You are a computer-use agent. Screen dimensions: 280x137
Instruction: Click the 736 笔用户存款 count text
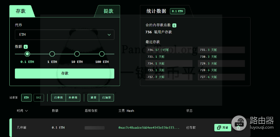(x=159, y=32)
